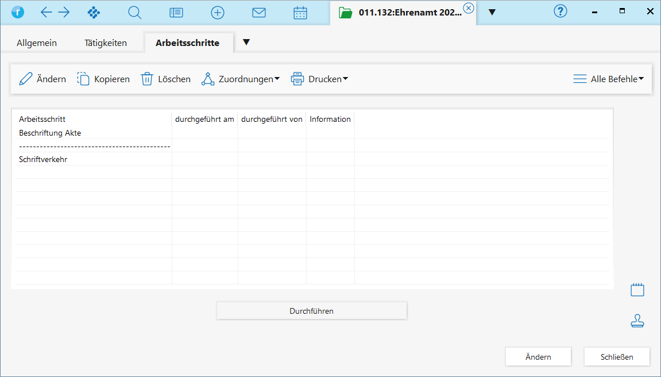Image resolution: width=661 pixels, height=377 pixels.
Task: Open the search magnifier icon
Action: coord(134,12)
